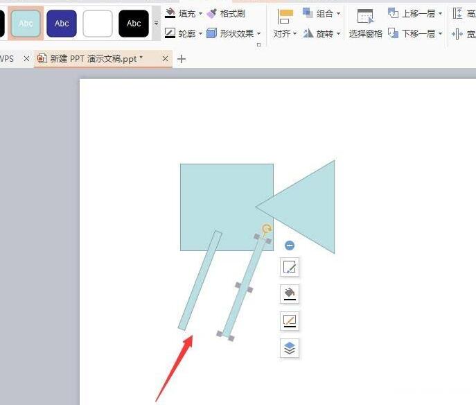Viewport: 476px width, 405px height.
Task: Close the WPS tab
Action: point(27,59)
